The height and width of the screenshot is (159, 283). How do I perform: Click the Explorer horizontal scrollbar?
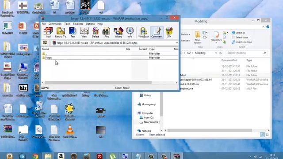pos(210,130)
